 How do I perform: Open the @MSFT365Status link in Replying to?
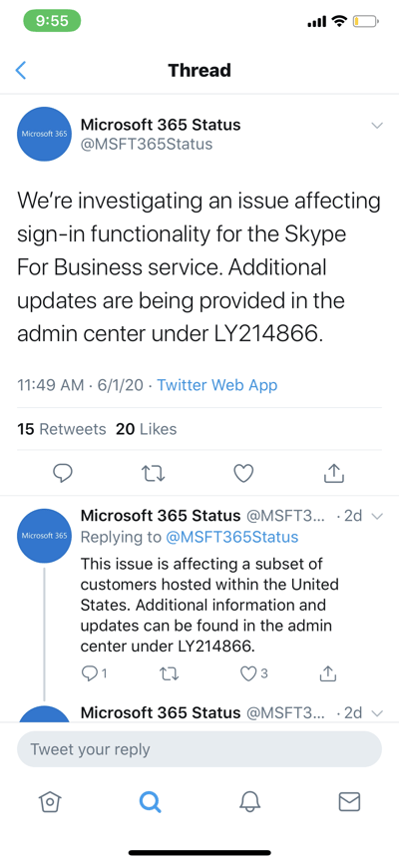coord(232,537)
